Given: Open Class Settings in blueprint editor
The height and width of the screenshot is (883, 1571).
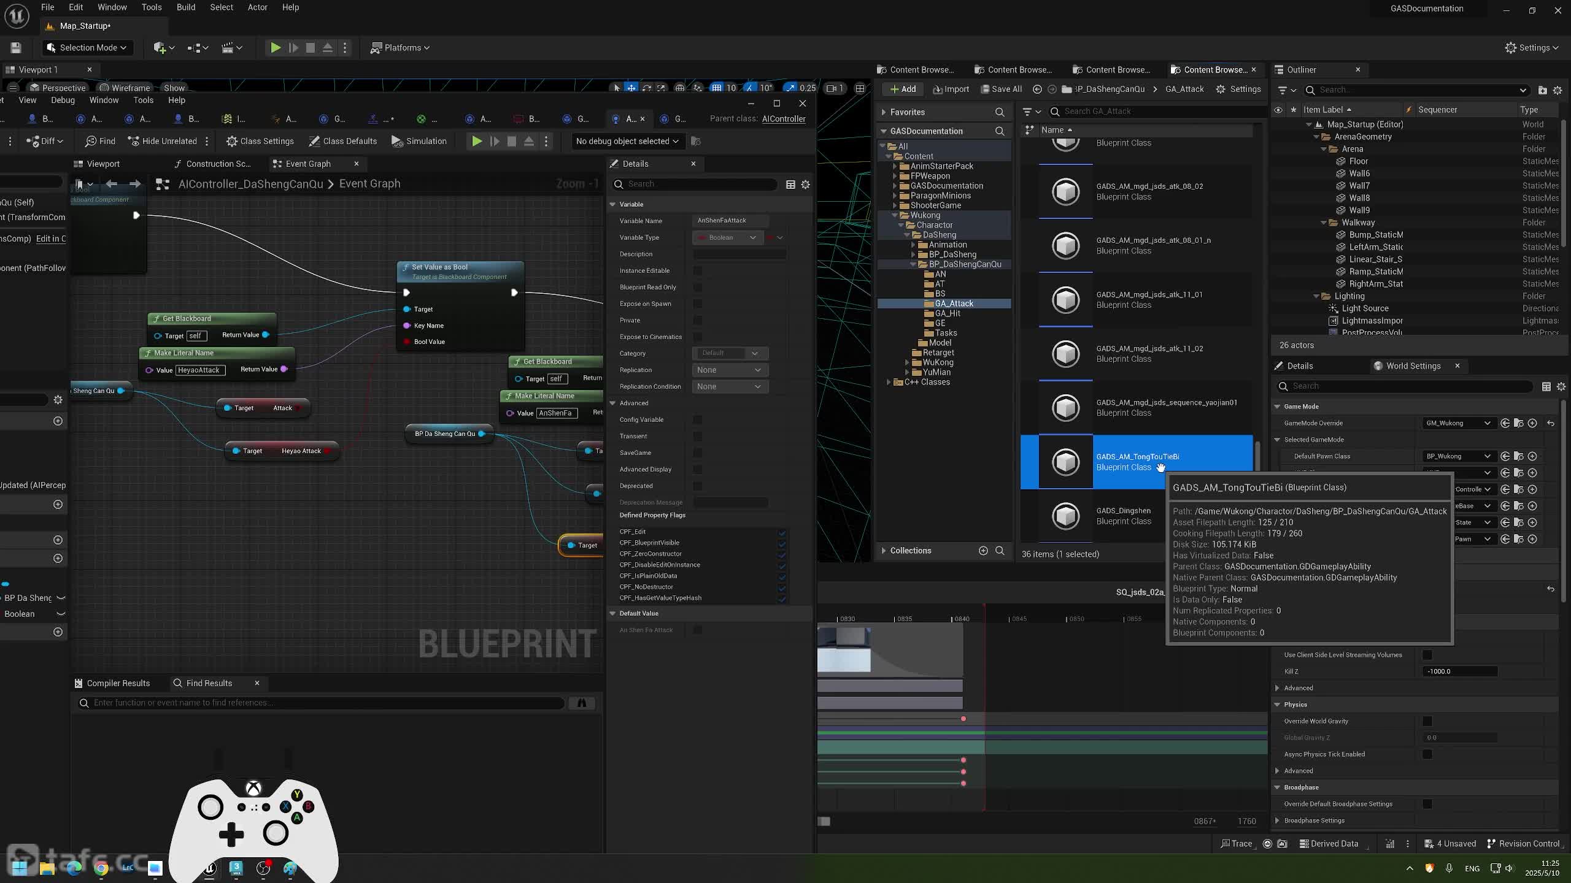Looking at the screenshot, I should [x=260, y=142].
